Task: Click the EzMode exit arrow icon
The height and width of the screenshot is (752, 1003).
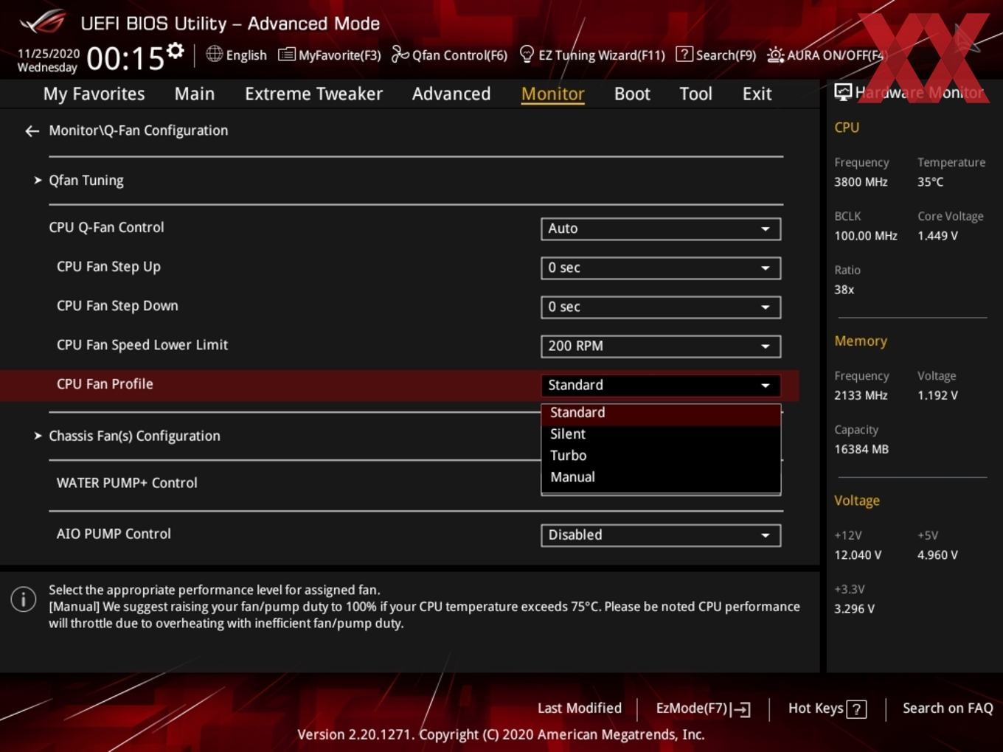Action: tap(741, 709)
